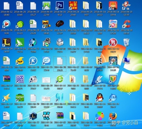The image size is (142, 129).
Task: Launch the blue play-button video player
Action: pyautogui.click(x=6, y=24)
